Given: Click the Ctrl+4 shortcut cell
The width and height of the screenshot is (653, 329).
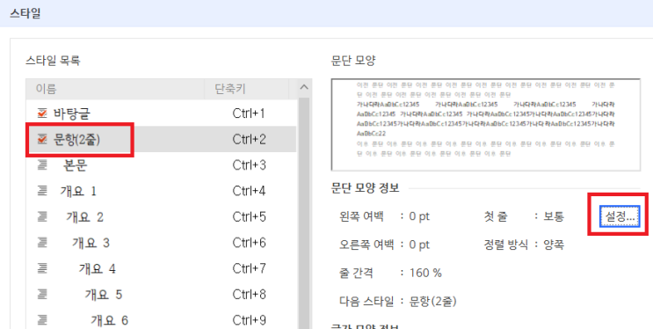Looking at the screenshot, I should pyautogui.click(x=249, y=191).
